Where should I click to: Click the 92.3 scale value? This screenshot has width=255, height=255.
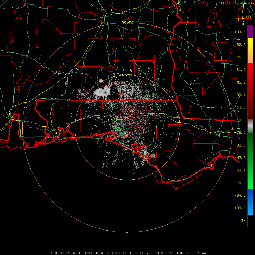tap(241, 44)
